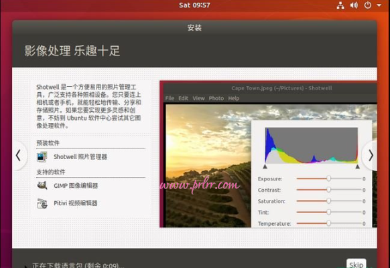Click the 'Shotwell 照片管理器' label
Screen dimensions: 390x268
coord(80,157)
